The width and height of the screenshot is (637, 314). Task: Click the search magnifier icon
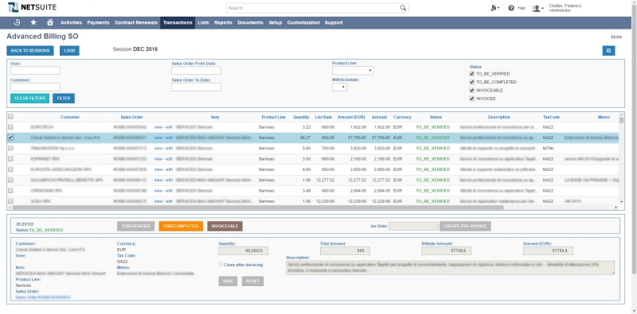pos(403,8)
